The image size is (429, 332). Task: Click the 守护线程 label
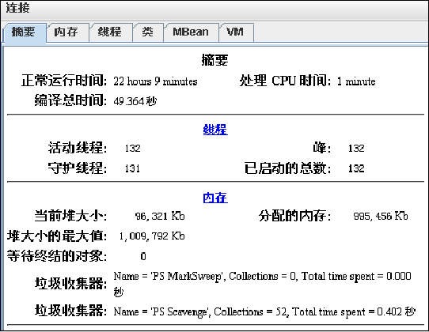pos(78,168)
